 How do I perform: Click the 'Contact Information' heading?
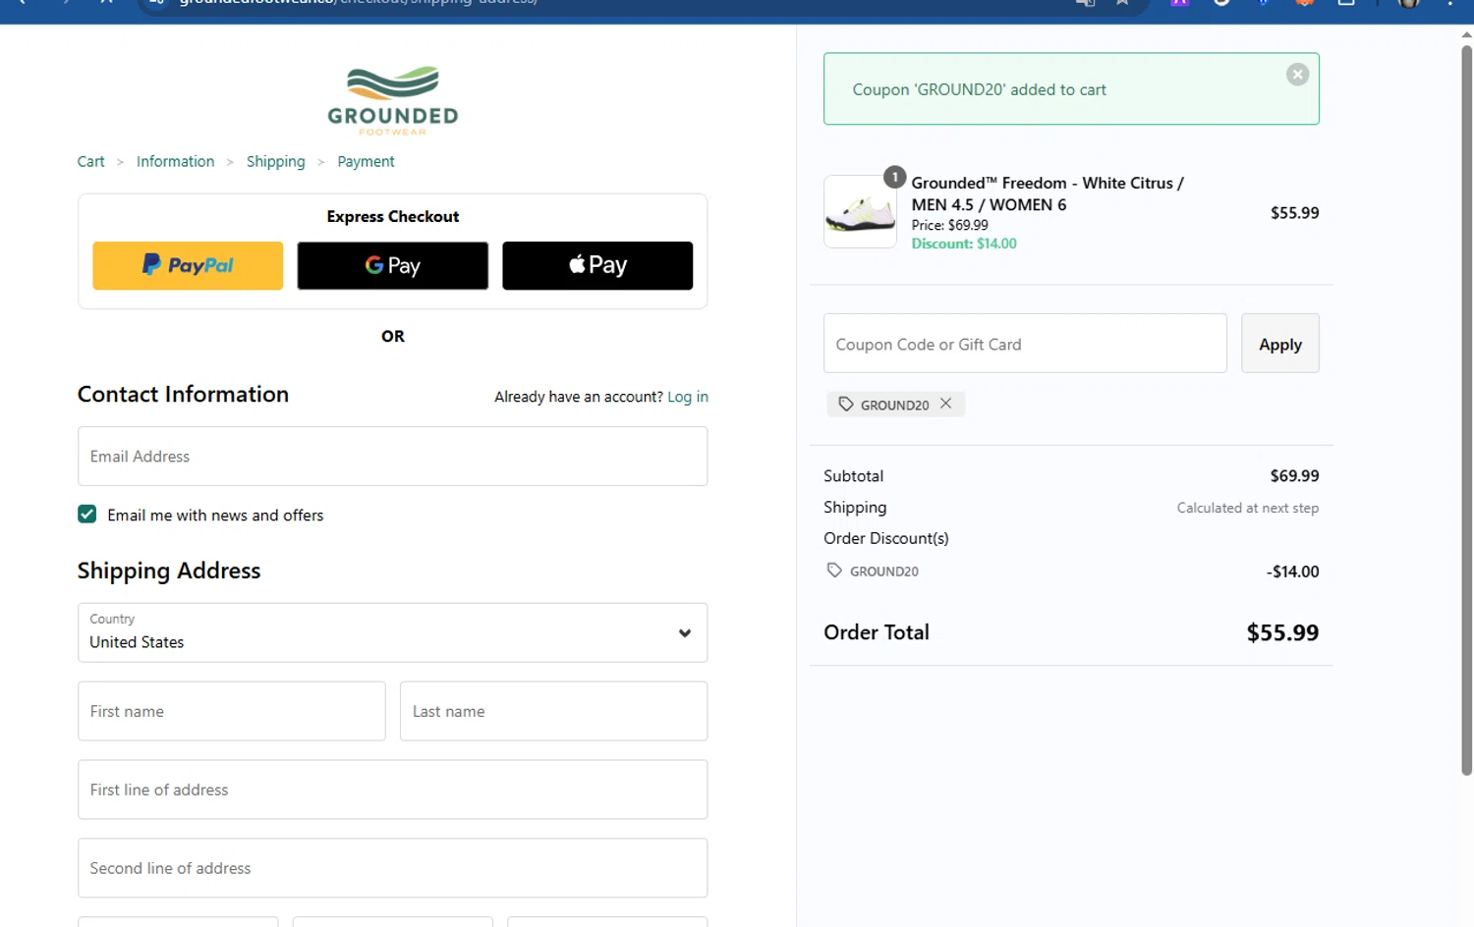(183, 394)
